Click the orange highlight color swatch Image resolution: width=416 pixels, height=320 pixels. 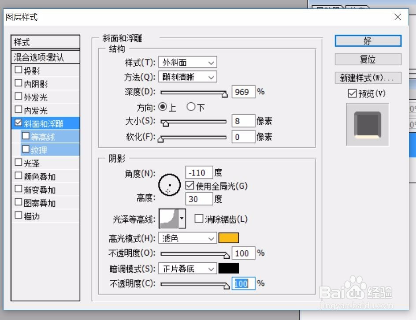(228, 238)
